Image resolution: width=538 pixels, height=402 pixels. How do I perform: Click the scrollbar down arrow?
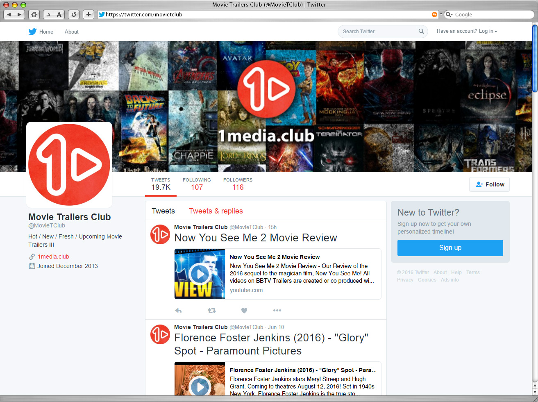(x=535, y=392)
